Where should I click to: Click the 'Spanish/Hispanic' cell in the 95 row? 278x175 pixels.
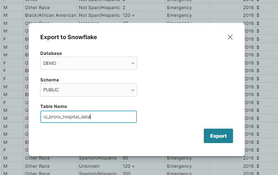(99, 158)
